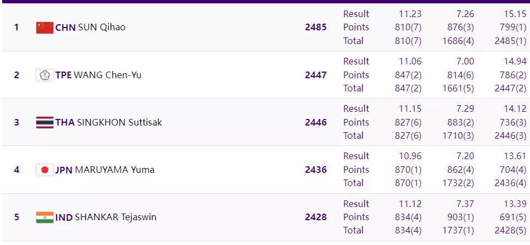Screen dimensions: 530x245
Task: Click the CHN country code
Action: tap(65, 27)
